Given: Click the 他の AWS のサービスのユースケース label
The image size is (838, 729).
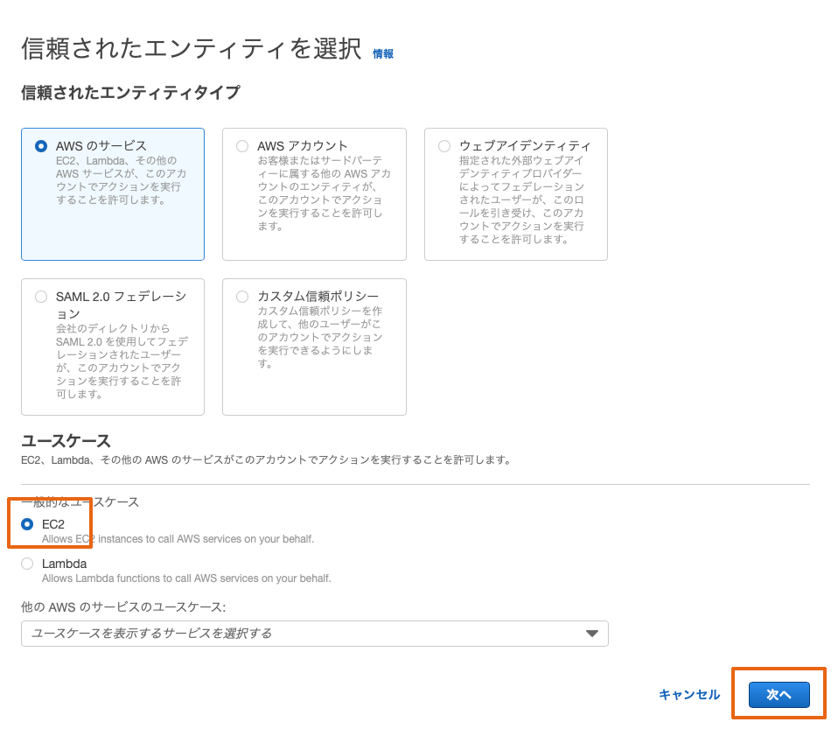Looking at the screenshot, I should coord(123,607).
